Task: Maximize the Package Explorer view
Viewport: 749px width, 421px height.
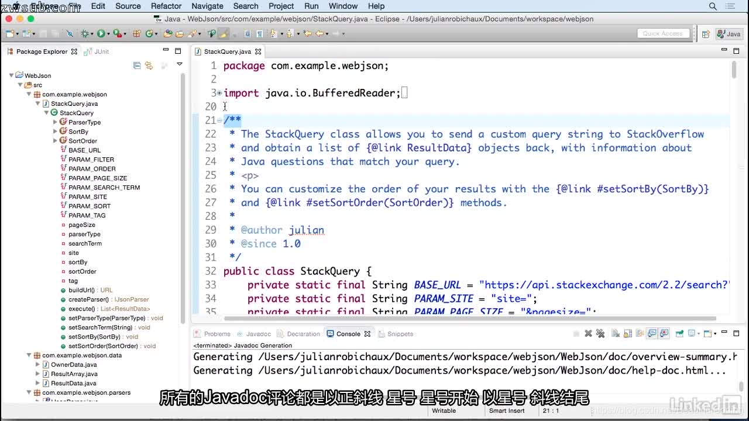Action: 178,51
